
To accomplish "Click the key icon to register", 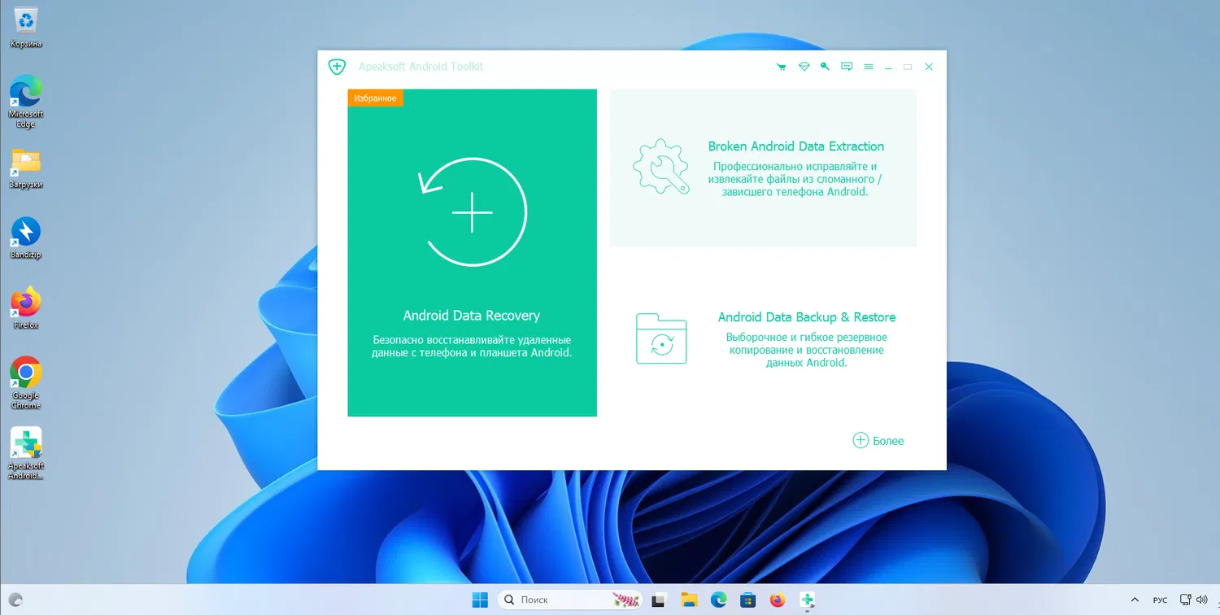I will 825,67.
